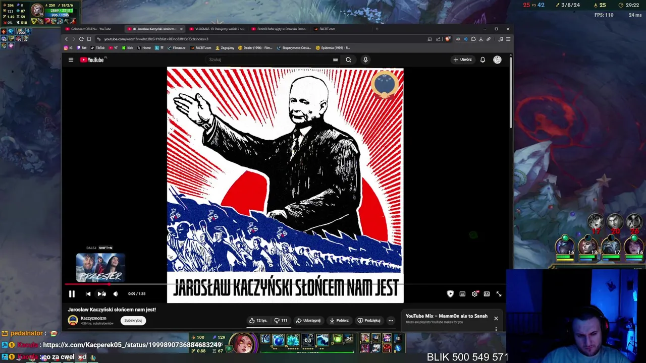Toggle subtitles in the video player
Image resolution: width=646 pixels, height=363 pixels.
coord(462,294)
